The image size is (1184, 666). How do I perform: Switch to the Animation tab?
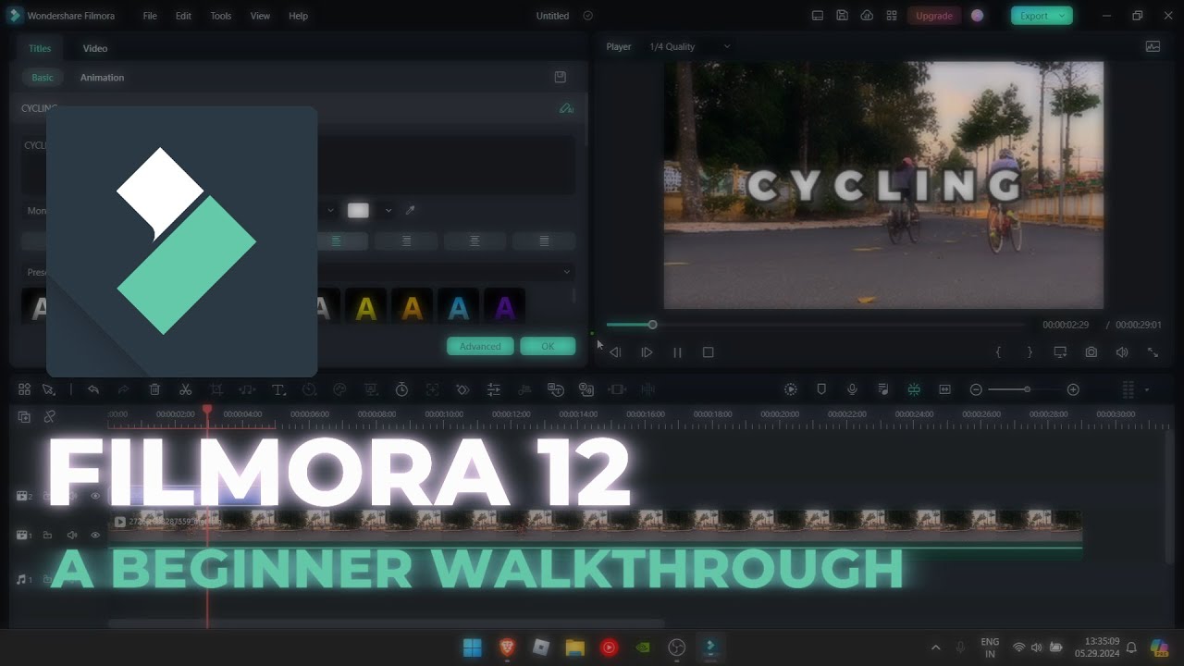(x=102, y=78)
